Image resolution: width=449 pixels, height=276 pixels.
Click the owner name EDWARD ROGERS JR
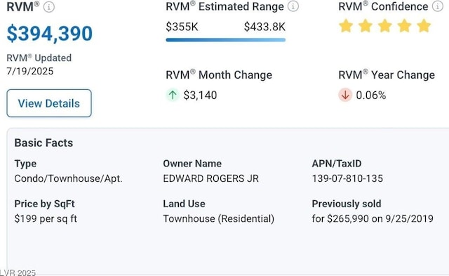coord(210,178)
